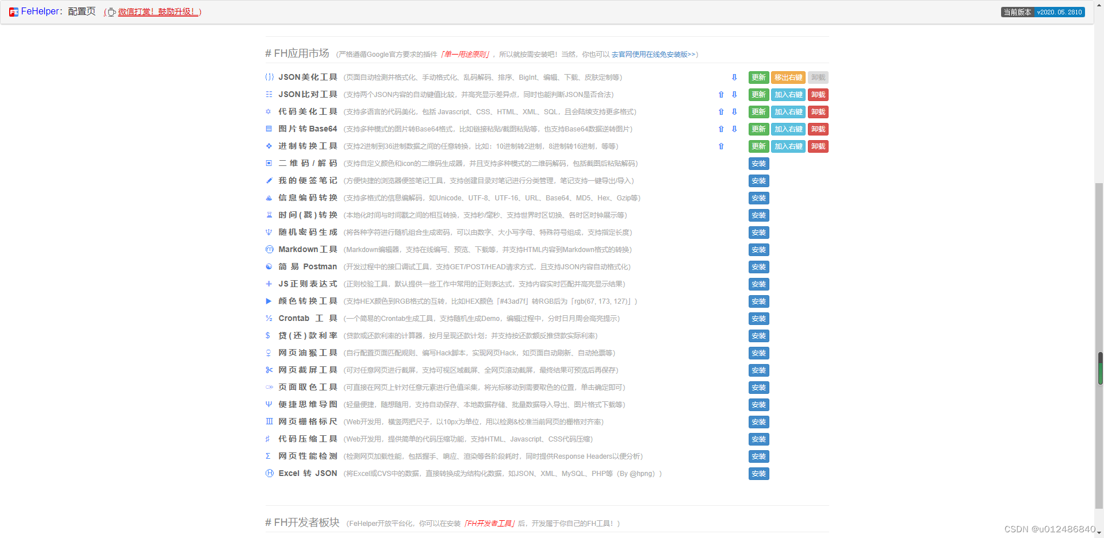Open the 去官网使用在线免安装版>> link
The width and height of the screenshot is (1104, 538).
[653, 55]
